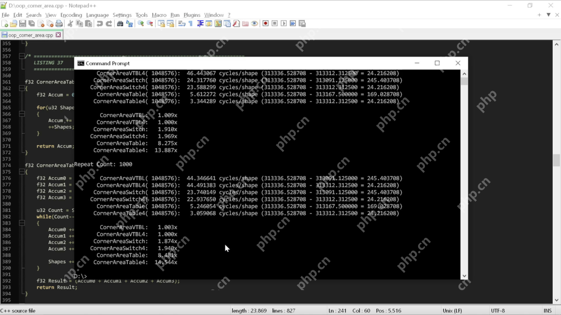Close the oop_corner_area.cpp tab

[58, 35]
